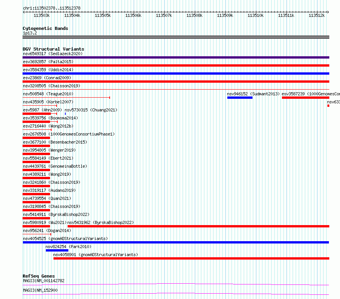Screen dimensions: 340x299
Task: Click the blue bar under nsv946152
Action: (240, 98)
